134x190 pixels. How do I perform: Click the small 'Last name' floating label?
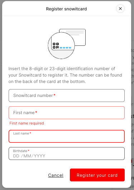point(21,133)
